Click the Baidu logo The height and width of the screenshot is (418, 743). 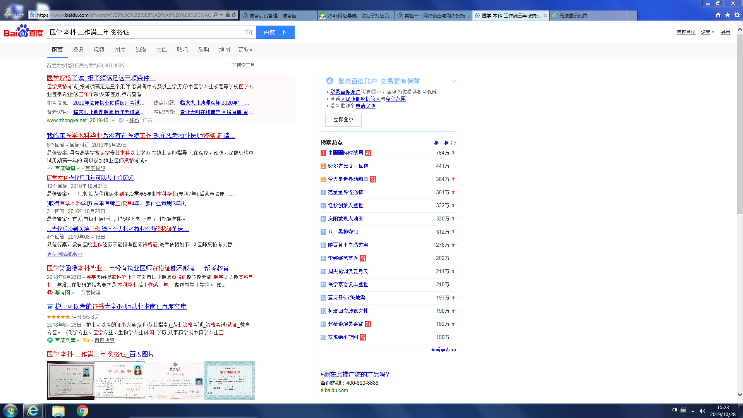click(x=23, y=32)
